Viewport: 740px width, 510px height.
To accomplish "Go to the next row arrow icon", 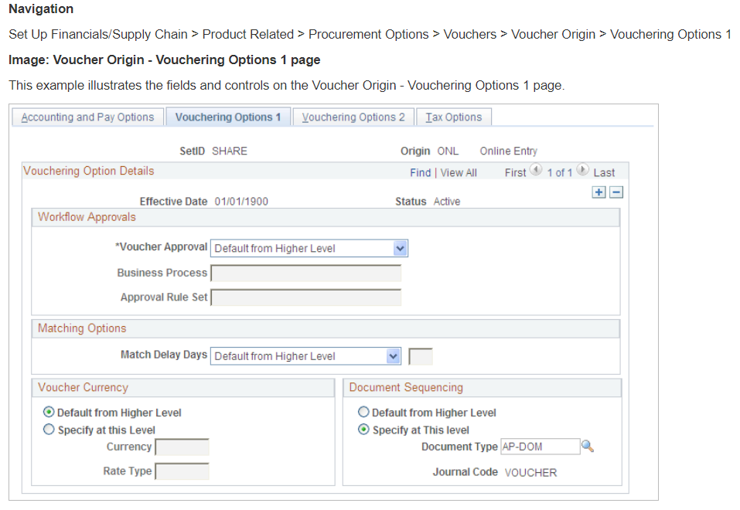I will click(x=582, y=169).
